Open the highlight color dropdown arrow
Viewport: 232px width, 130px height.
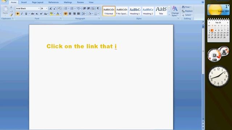point(54,14)
